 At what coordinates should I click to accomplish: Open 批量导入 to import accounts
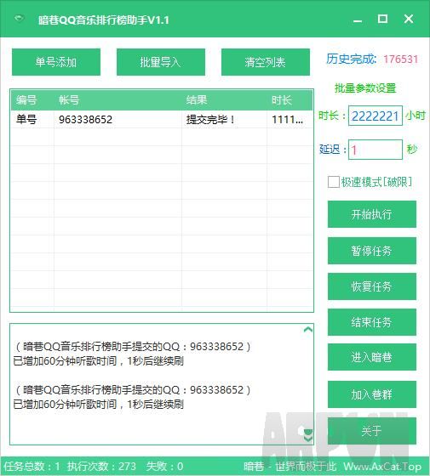coord(161,62)
